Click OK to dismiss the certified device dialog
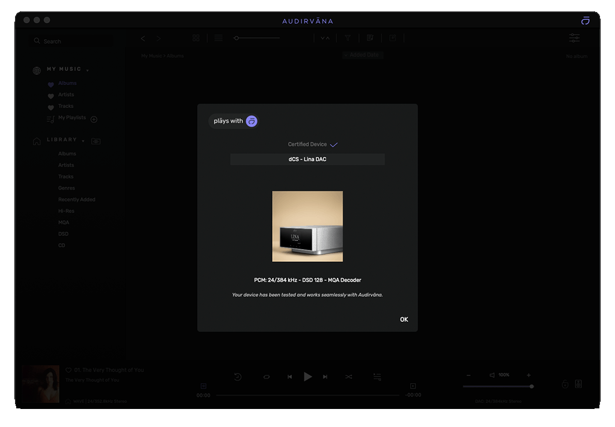The image size is (615, 427). click(x=404, y=319)
